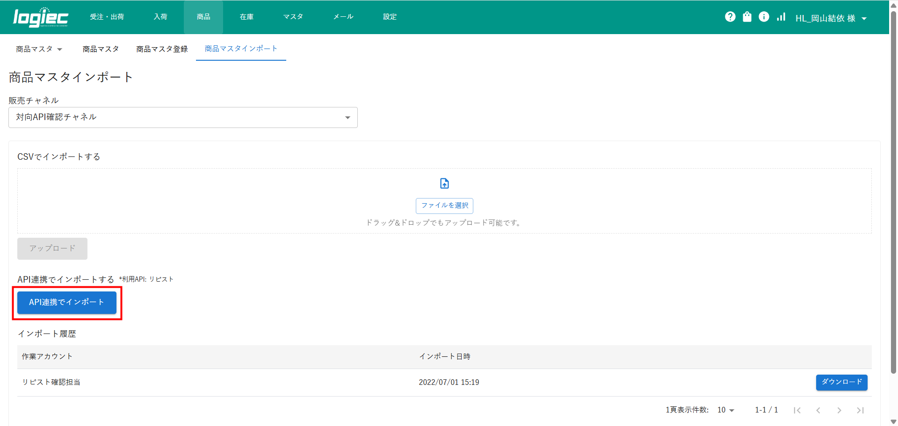Screen dimensions: 898x426
Task: Click the bar chart statistics icon
Action: [x=781, y=17]
